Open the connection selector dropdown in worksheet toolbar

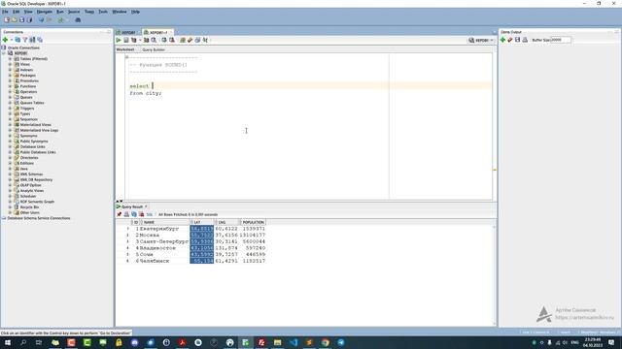(481, 40)
